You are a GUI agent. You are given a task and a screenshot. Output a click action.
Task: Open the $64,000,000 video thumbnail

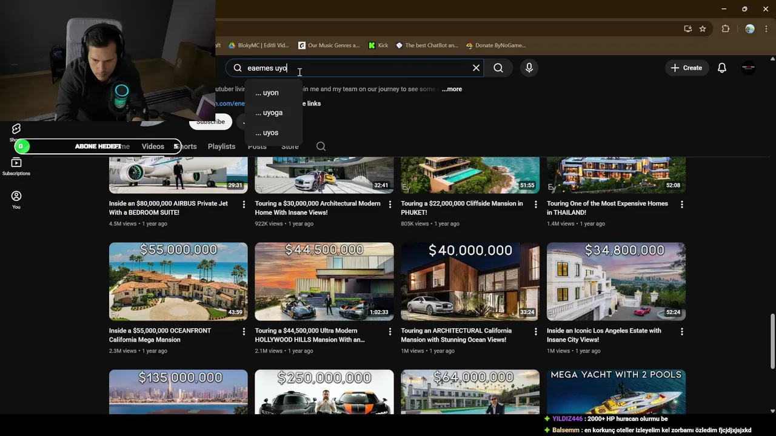(x=470, y=392)
